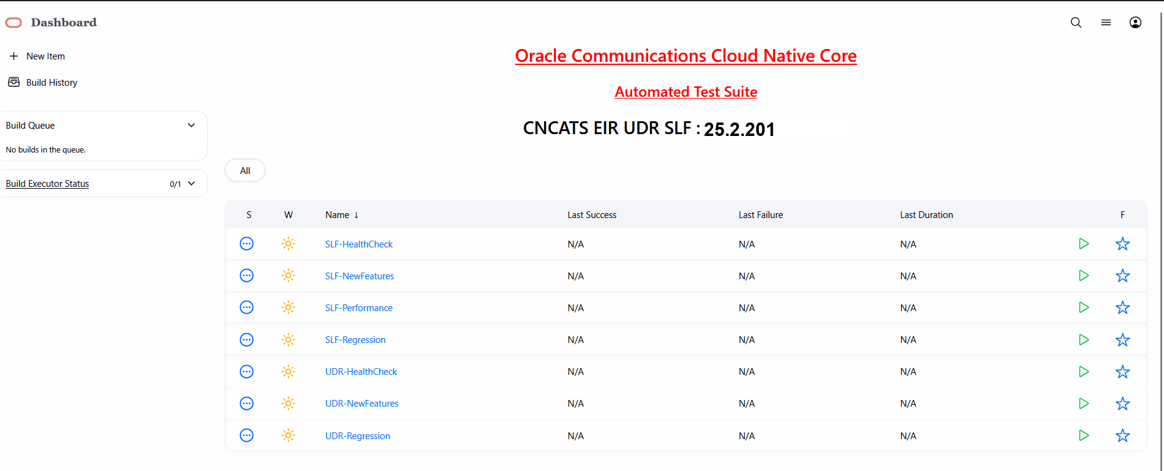Open the New Item link
The height and width of the screenshot is (471, 1164).
pyautogui.click(x=45, y=56)
